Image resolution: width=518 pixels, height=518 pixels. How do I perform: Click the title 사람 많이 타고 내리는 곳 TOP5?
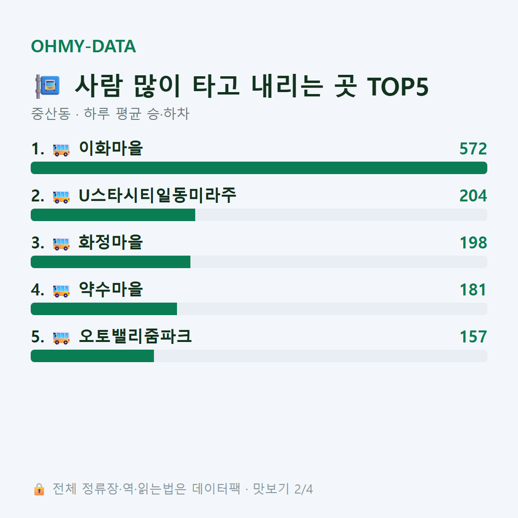[252, 86]
